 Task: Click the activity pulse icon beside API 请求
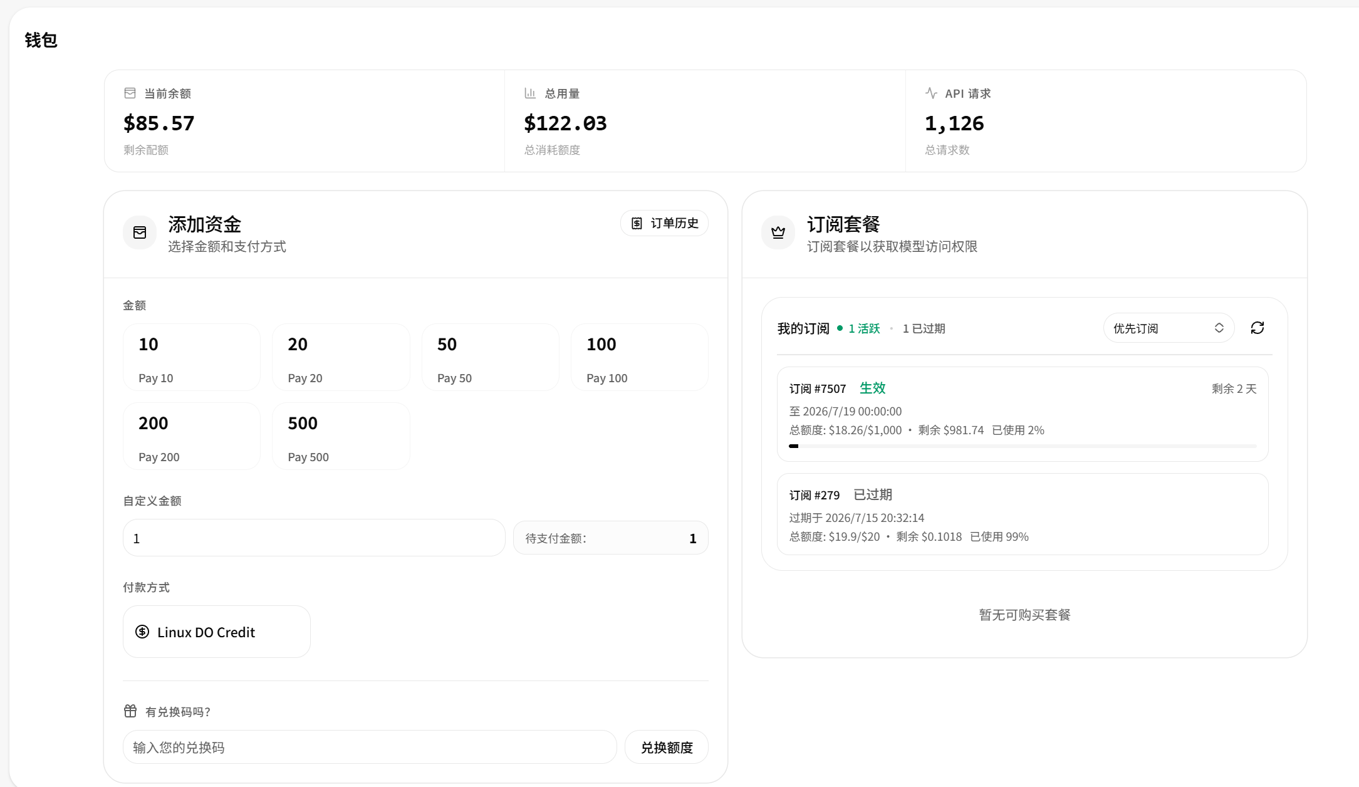[931, 93]
